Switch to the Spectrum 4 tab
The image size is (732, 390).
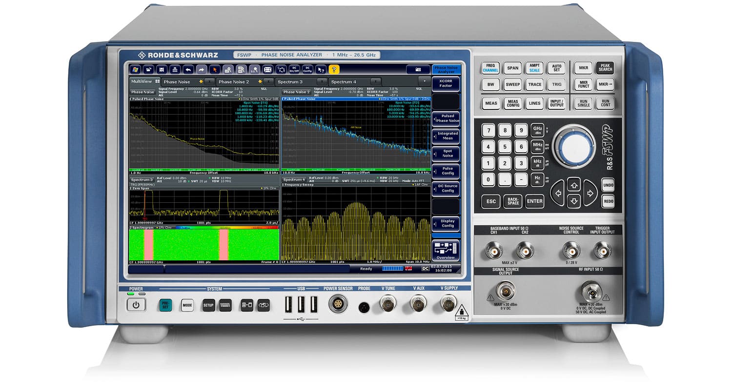point(343,81)
